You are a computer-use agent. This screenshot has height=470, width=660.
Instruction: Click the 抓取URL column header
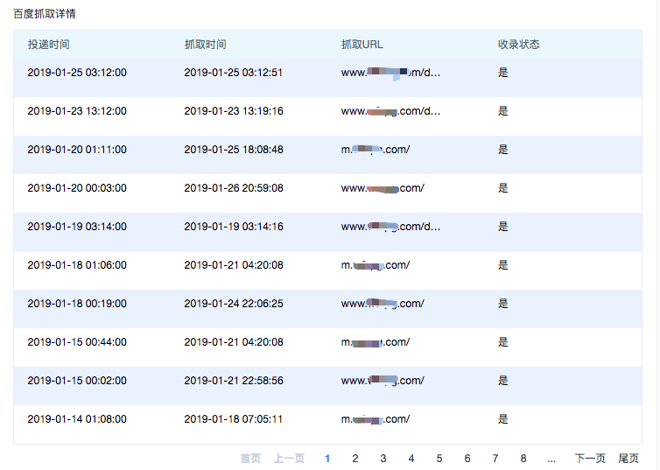point(362,45)
